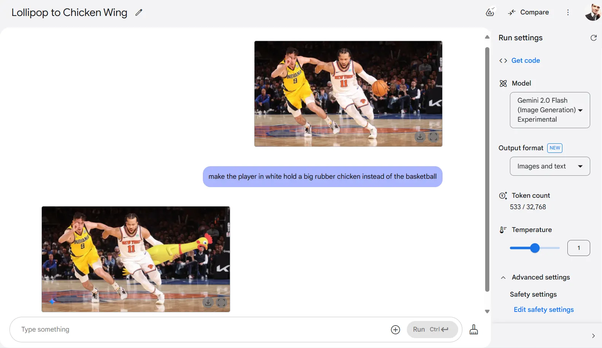Click the clear chat broom icon
This screenshot has height=348, width=602.
[x=474, y=329]
